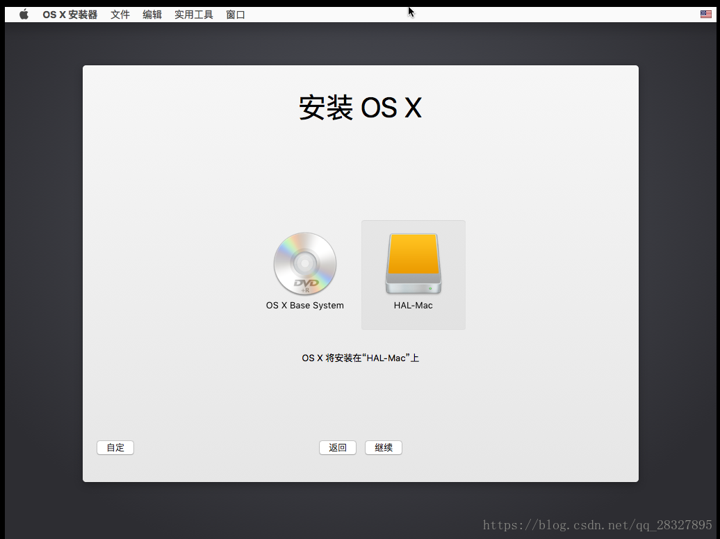Select the OS X Base System DVD icon
The image size is (720, 539).
pyautogui.click(x=305, y=263)
